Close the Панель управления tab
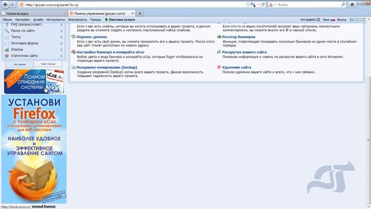The height and width of the screenshot is (209, 371). [x=133, y=13]
